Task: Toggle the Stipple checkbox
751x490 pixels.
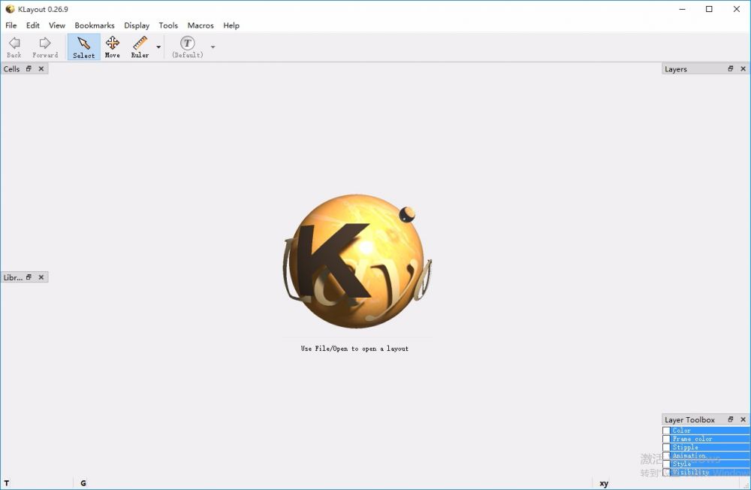Action: (x=666, y=447)
